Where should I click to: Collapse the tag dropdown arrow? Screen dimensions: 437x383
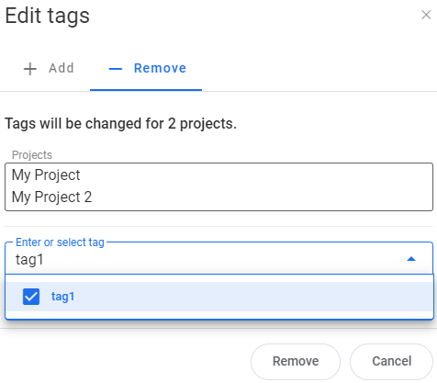(x=411, y=259)
